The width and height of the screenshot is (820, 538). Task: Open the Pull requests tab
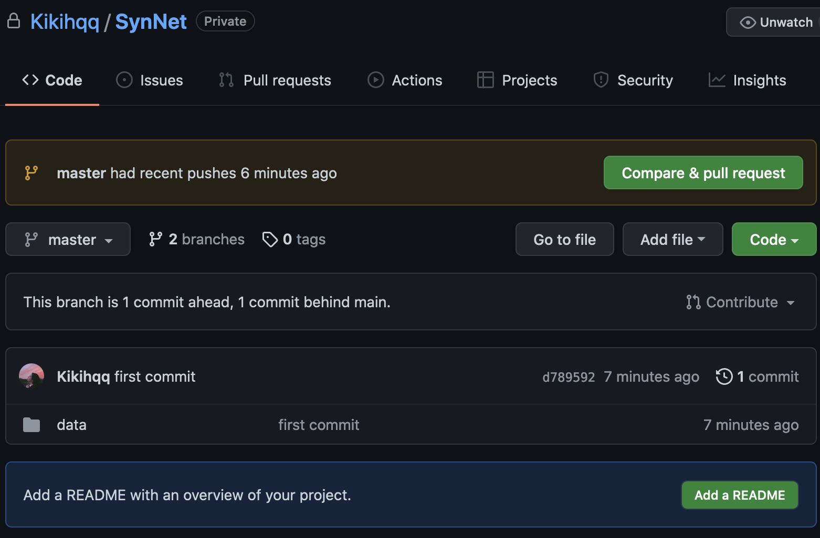click(275, 80)
